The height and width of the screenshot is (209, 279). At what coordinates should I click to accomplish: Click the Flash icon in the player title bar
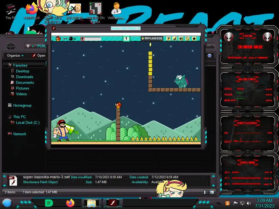(54, 28)
